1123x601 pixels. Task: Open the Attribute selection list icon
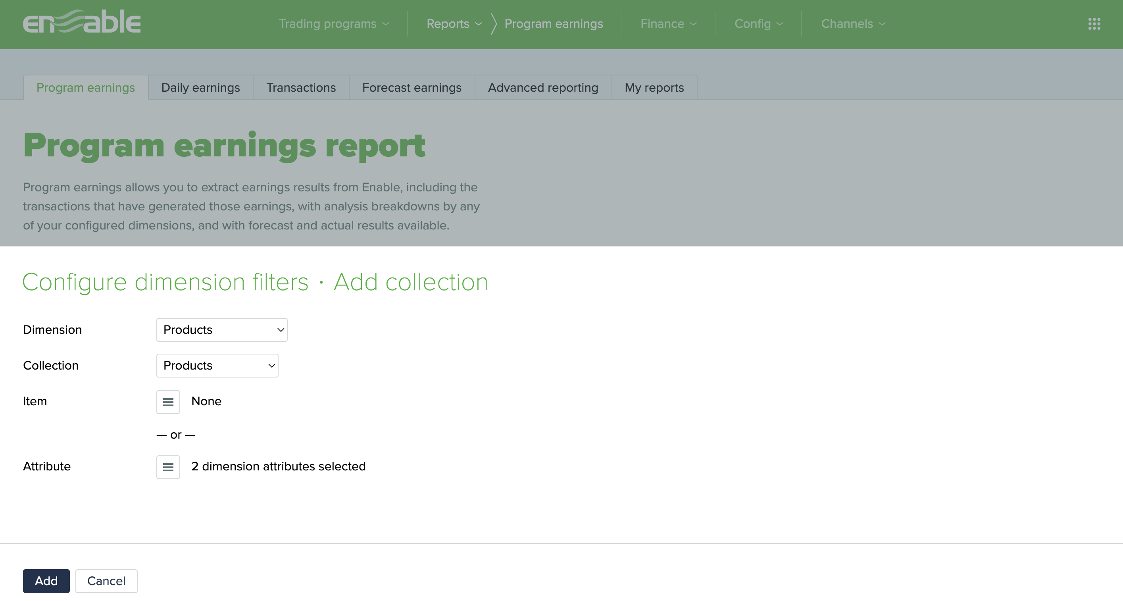[168, 467]
